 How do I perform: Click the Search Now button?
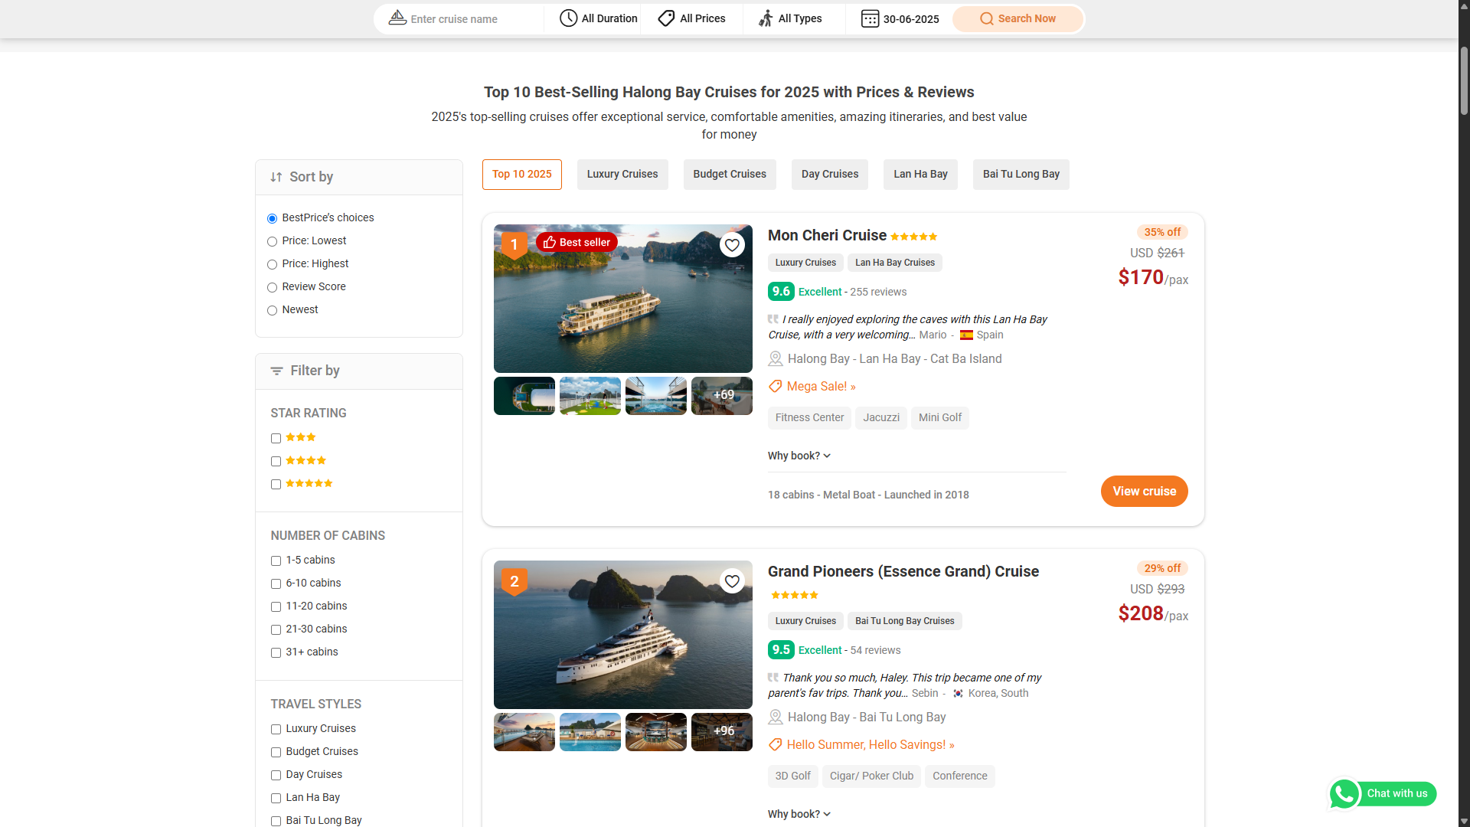coord(1018,18)
